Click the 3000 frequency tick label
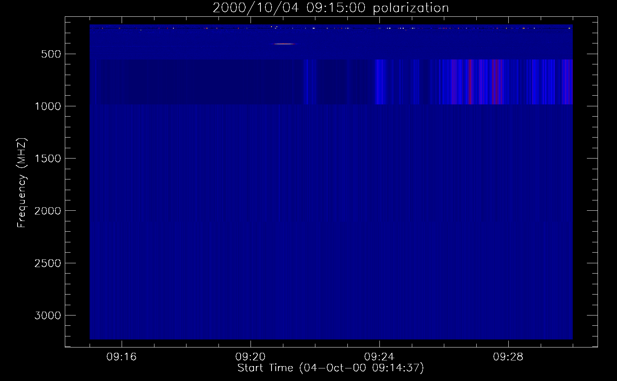The image size is (617, 381). point(48,315)
